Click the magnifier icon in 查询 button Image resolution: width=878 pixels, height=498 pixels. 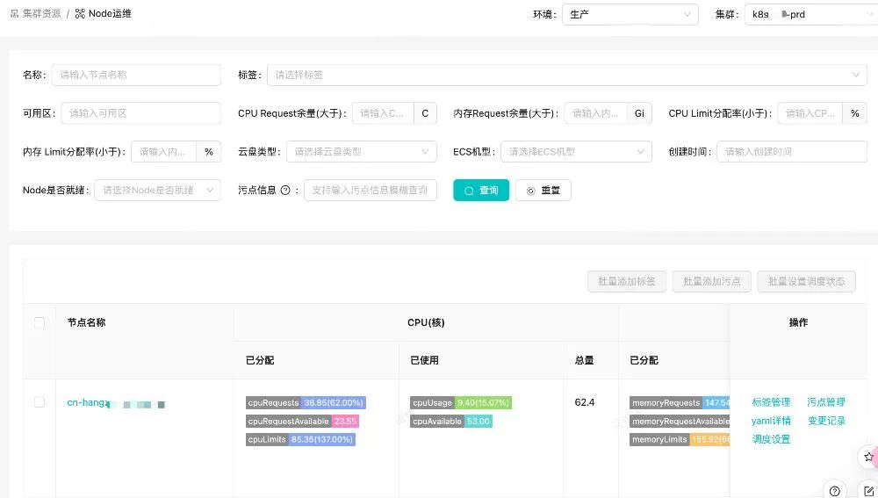[x=469, y=191]
